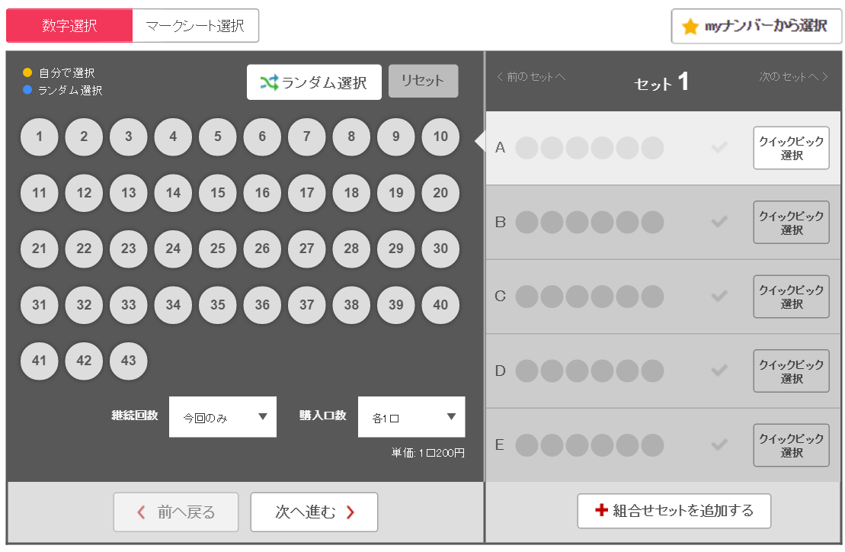Click the red plus icon to add a combination set
The image size is (845, 552).
[x=601, y=510]
